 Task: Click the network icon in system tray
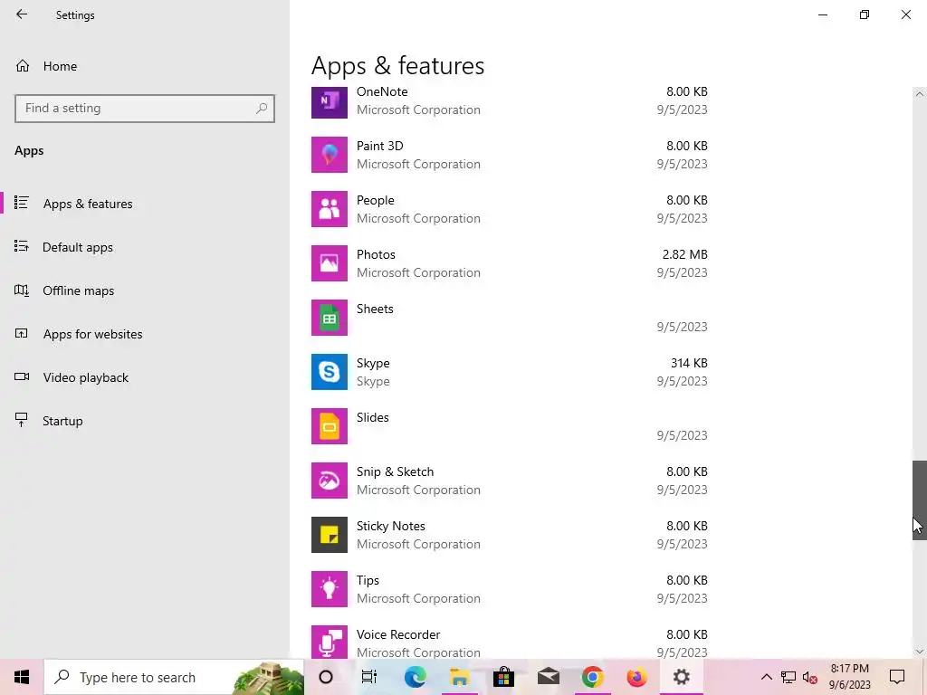pos(788,677)
